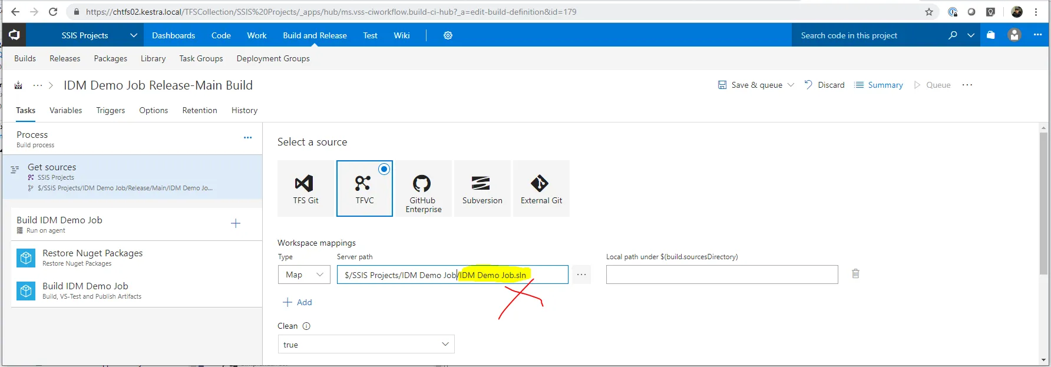The height and width of the screenshot is (367, 1051).
Task: Go to the Packages sub-tab
Action: pyautogui.click(x=110, y=58)
